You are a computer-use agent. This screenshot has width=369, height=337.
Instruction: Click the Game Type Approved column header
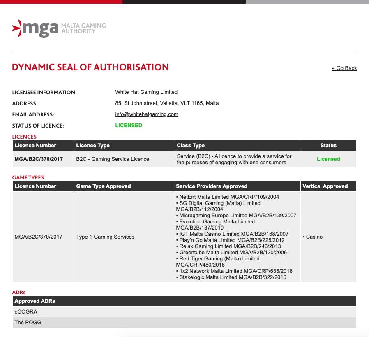point(124,186)
